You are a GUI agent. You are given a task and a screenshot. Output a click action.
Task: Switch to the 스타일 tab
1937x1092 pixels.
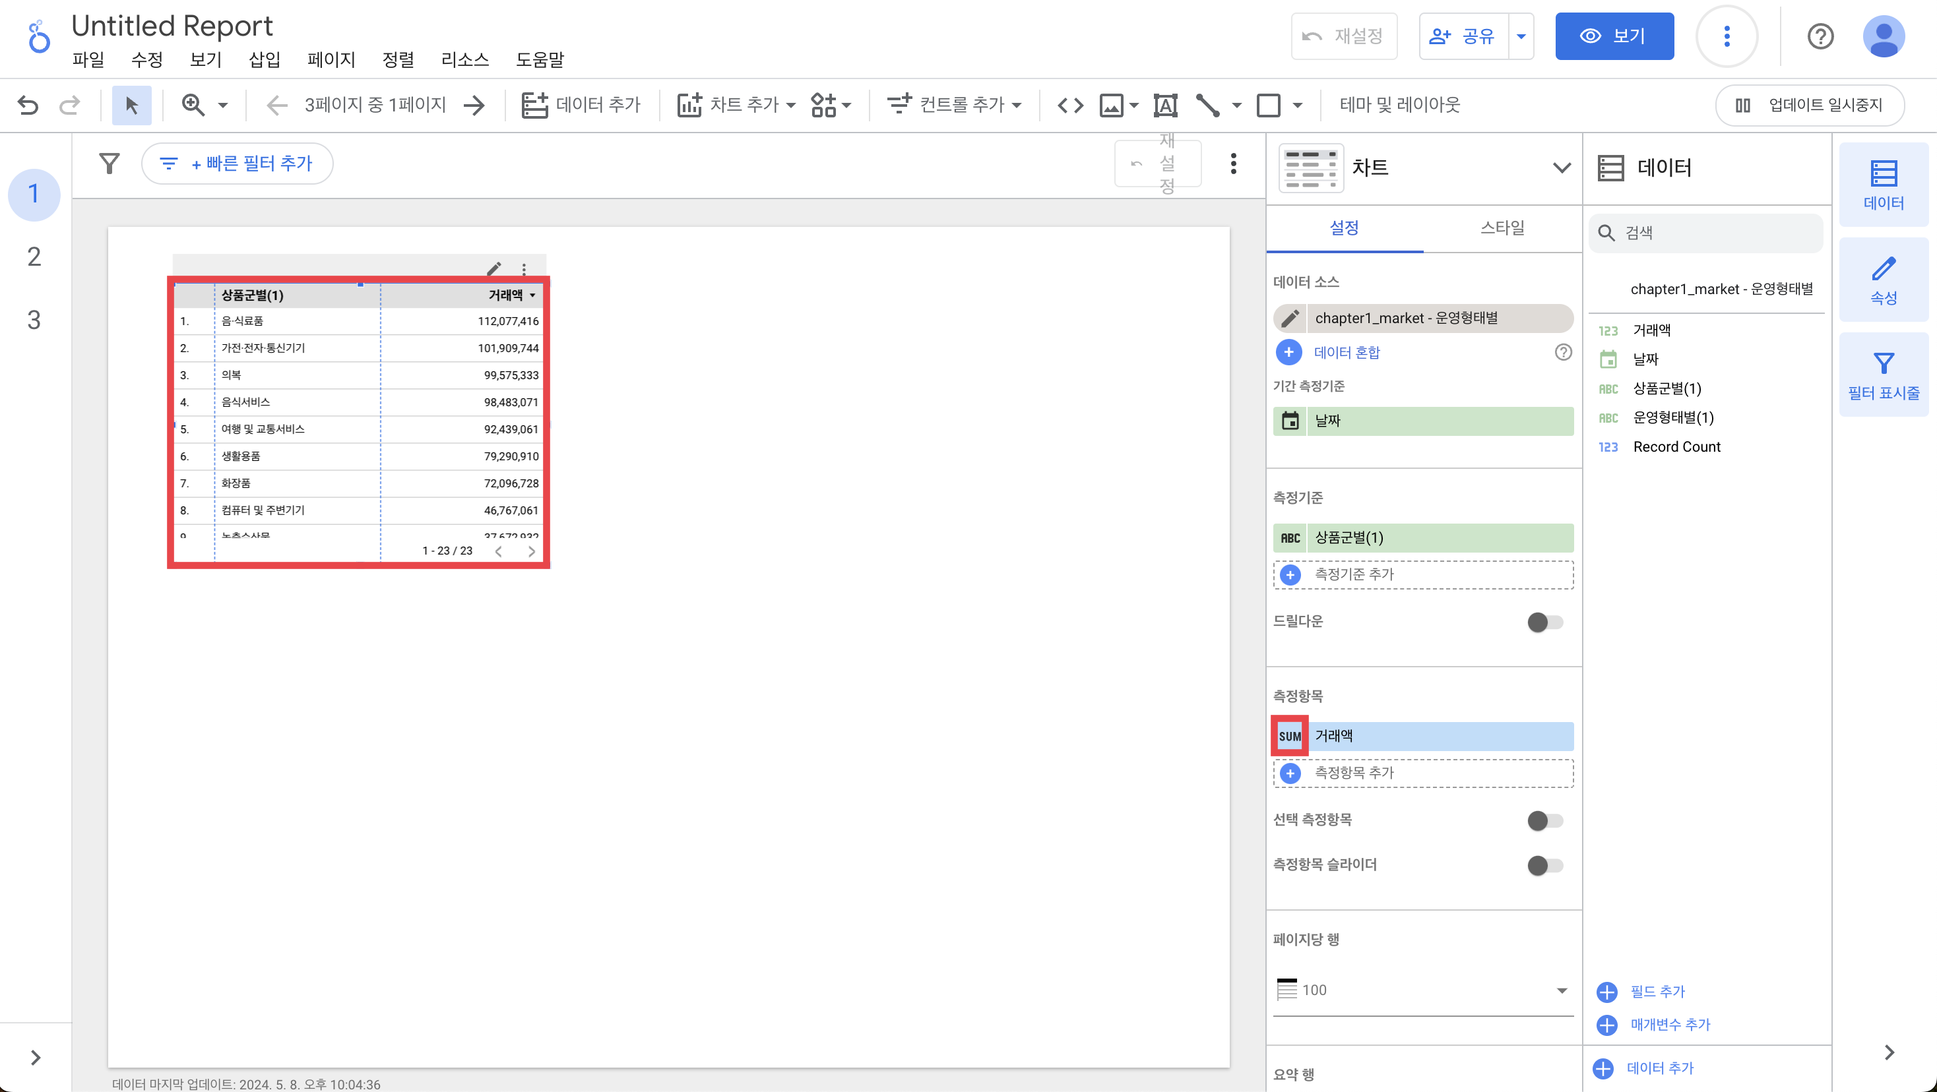(x=1502, y=228)
